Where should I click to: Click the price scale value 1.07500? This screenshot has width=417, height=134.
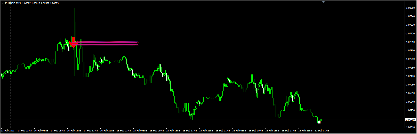point(410,51)
